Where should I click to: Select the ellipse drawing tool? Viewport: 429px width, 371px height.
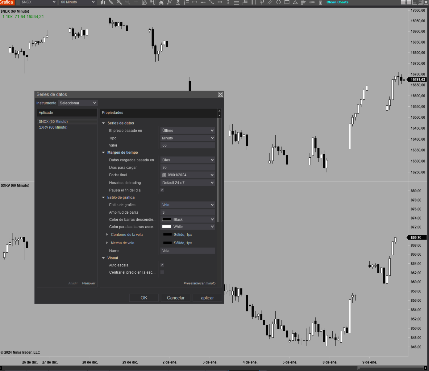pyautogui.click(x=278, y=2)
